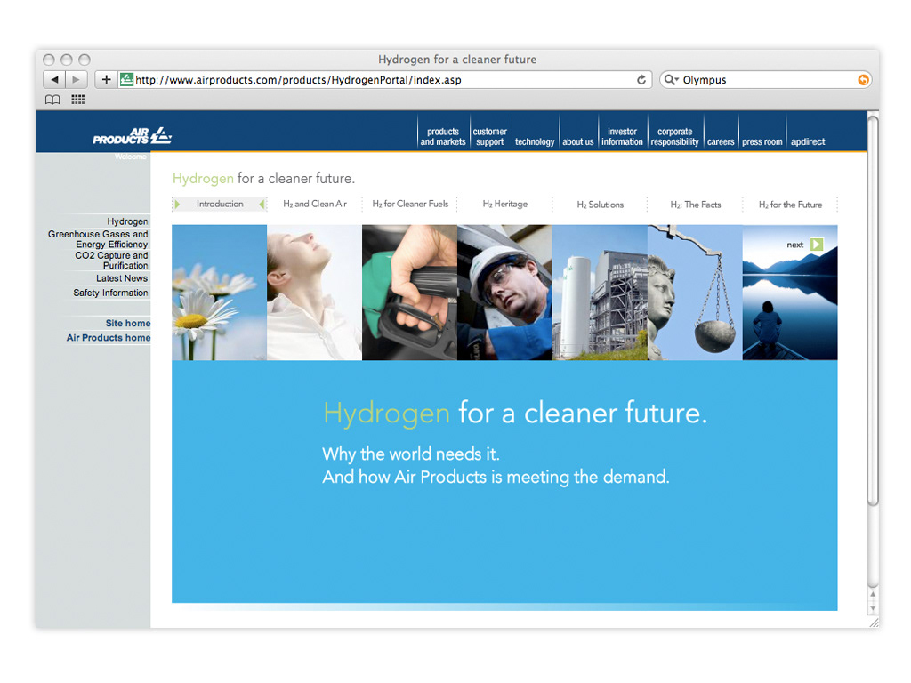Click the orange snapback icon in search field

(x=863, y=80)
